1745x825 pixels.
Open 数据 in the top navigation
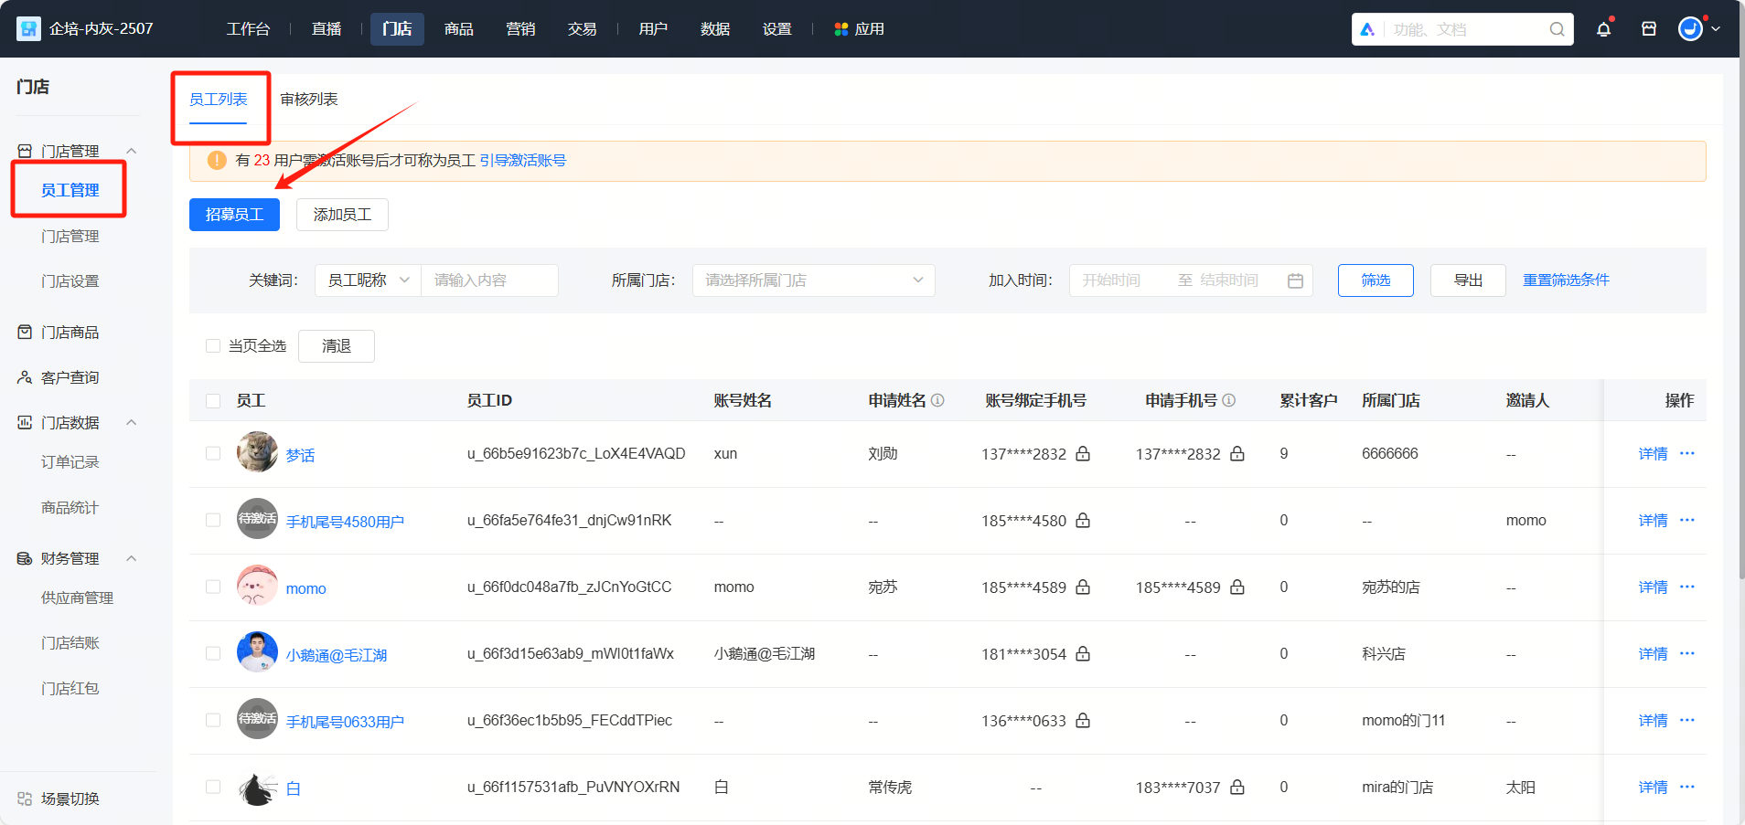715,29
